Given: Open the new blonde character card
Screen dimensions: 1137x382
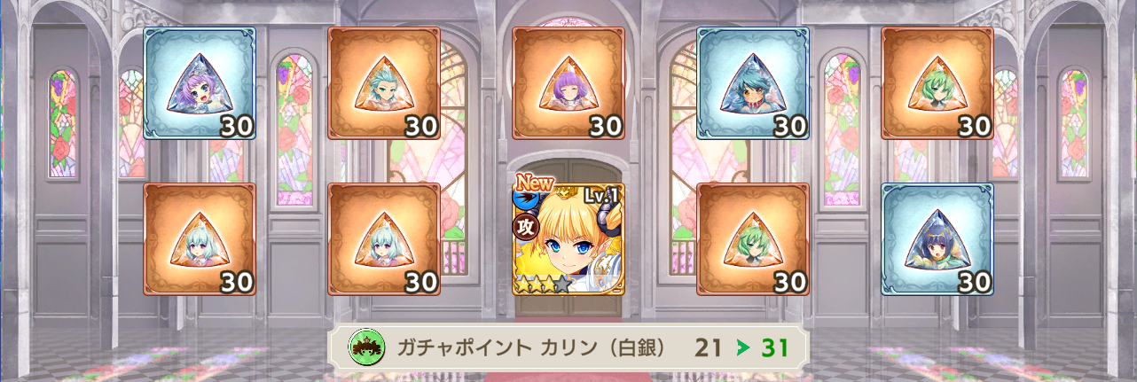Looking at the screenshot, I should [x=568, y=239].
